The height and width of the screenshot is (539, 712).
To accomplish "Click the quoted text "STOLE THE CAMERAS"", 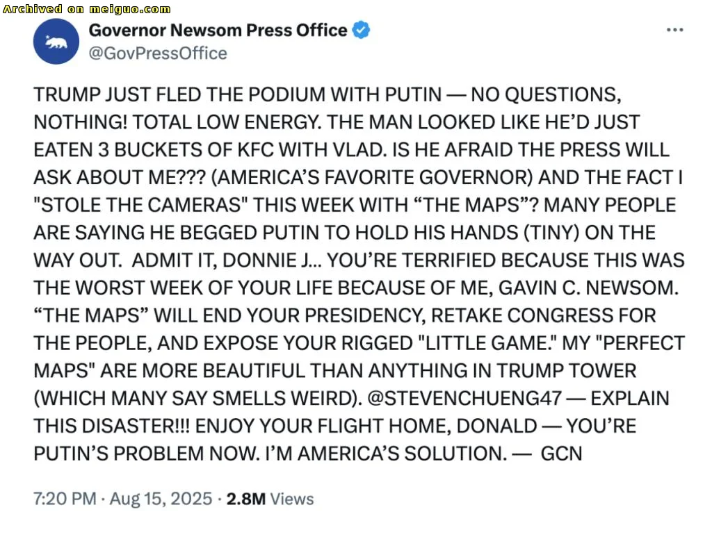I will click(140, 205).
